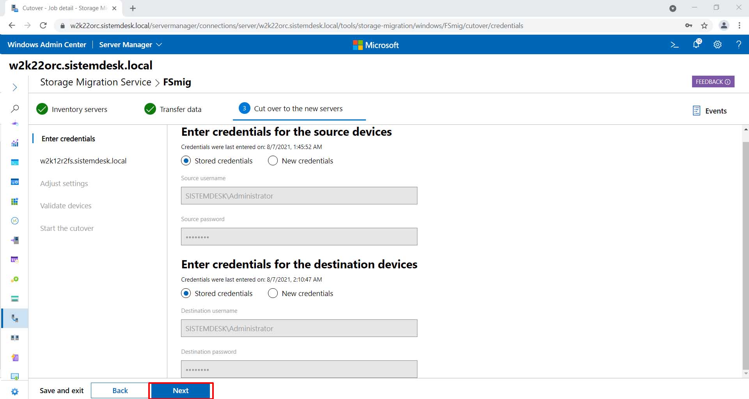Open the Adjust settings section

pyautogui.click(x=64, y=183)
